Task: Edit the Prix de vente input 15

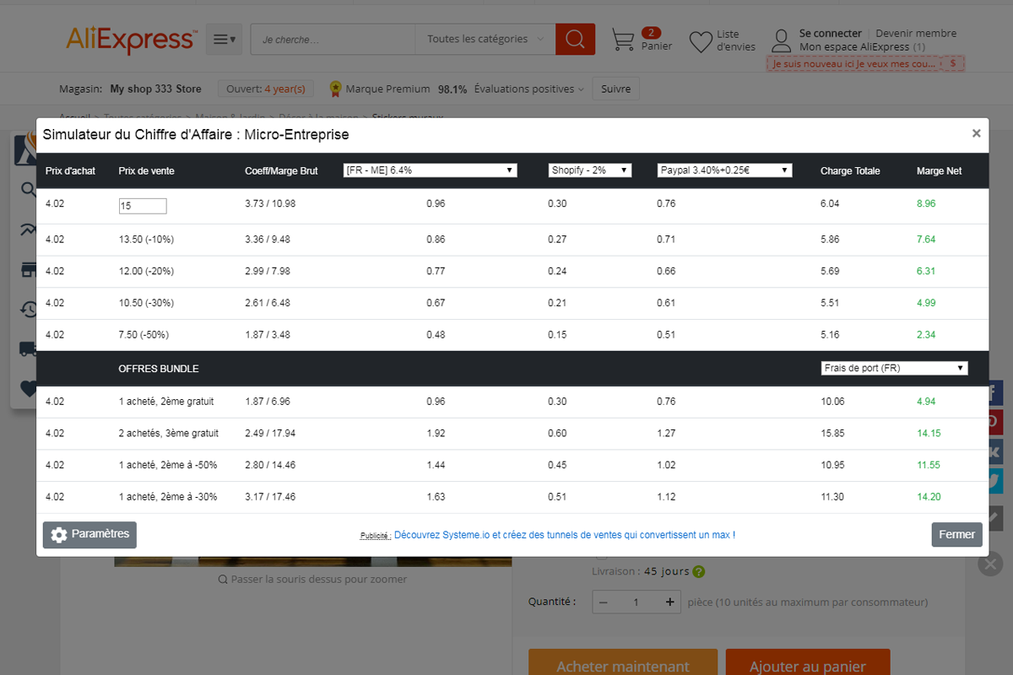Action: (143, 206)
